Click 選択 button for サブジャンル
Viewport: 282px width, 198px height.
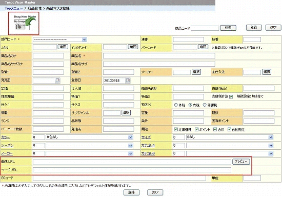click(x=126, y=113)
